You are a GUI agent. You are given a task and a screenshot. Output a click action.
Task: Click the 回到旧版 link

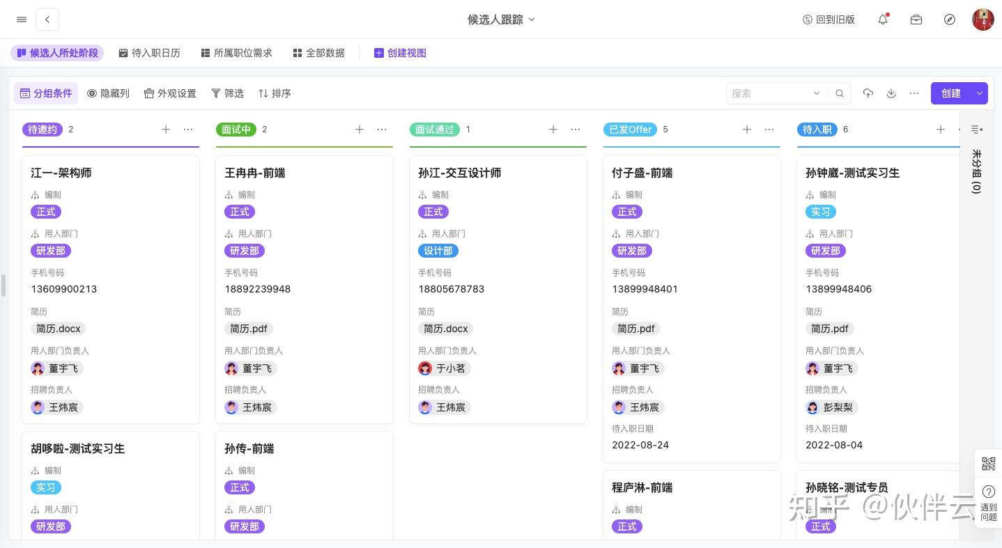click(x=828, y=19)
